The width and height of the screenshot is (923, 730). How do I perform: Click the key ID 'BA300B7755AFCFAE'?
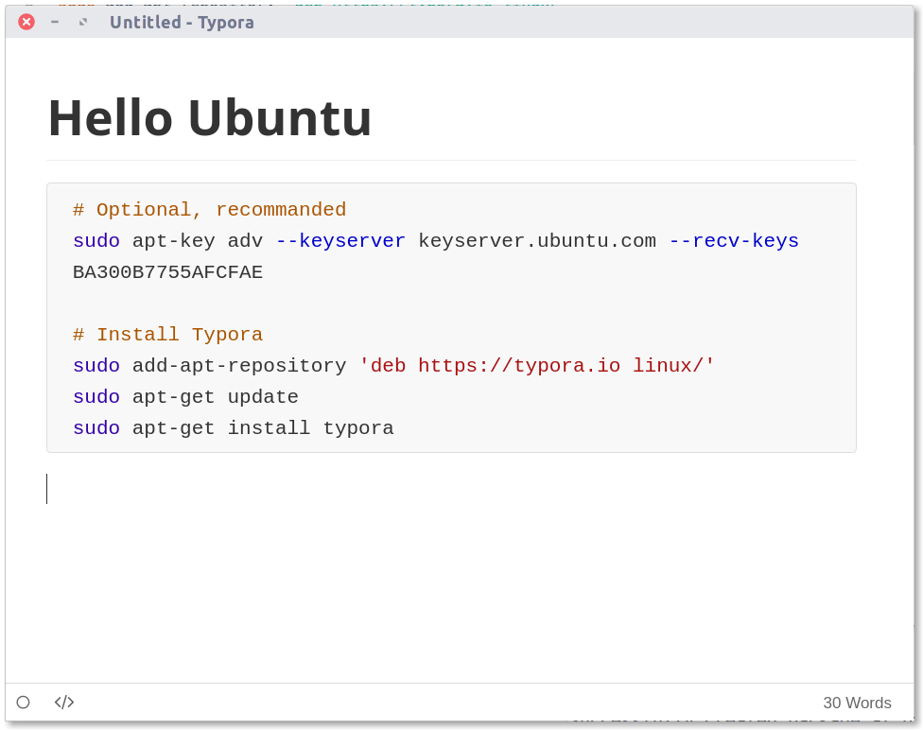(x=167, y=272)
